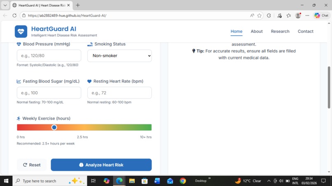Expand the Desktop toolbar chevron
Screen dimensions: 332x186
pyautogui.click(x=209, y=178)
